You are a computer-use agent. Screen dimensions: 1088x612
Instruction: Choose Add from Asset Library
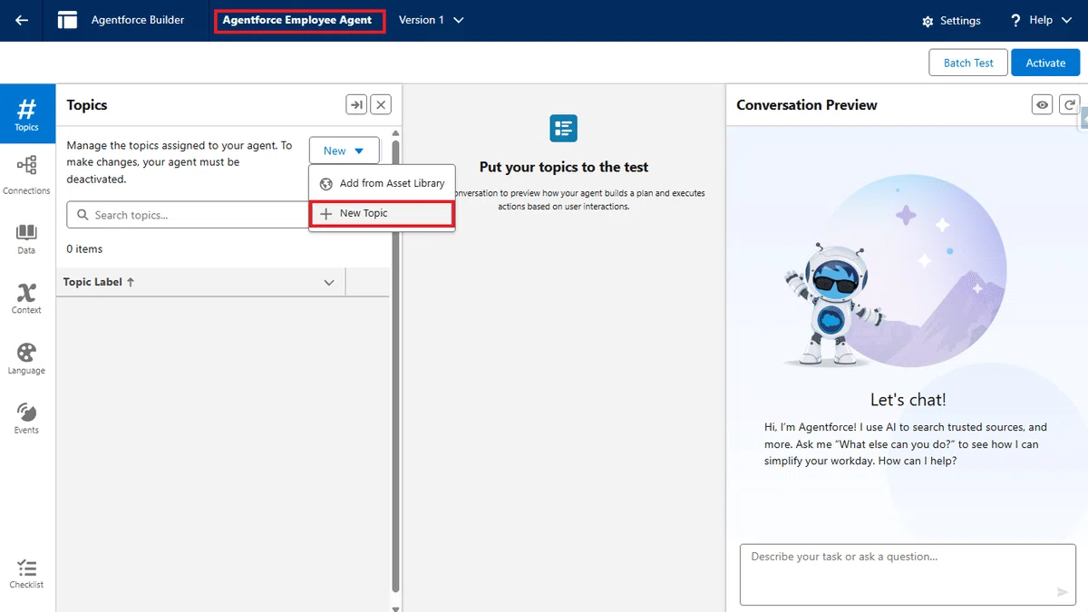click(x=382, y=183)
